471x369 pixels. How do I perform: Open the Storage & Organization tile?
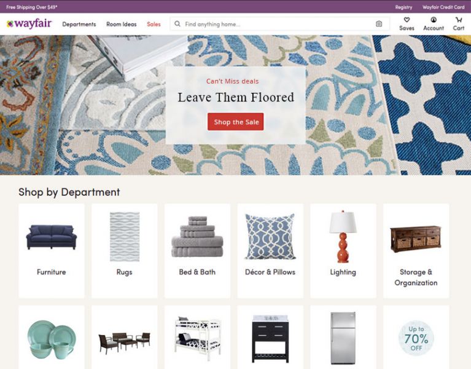(x=416, y=251)
